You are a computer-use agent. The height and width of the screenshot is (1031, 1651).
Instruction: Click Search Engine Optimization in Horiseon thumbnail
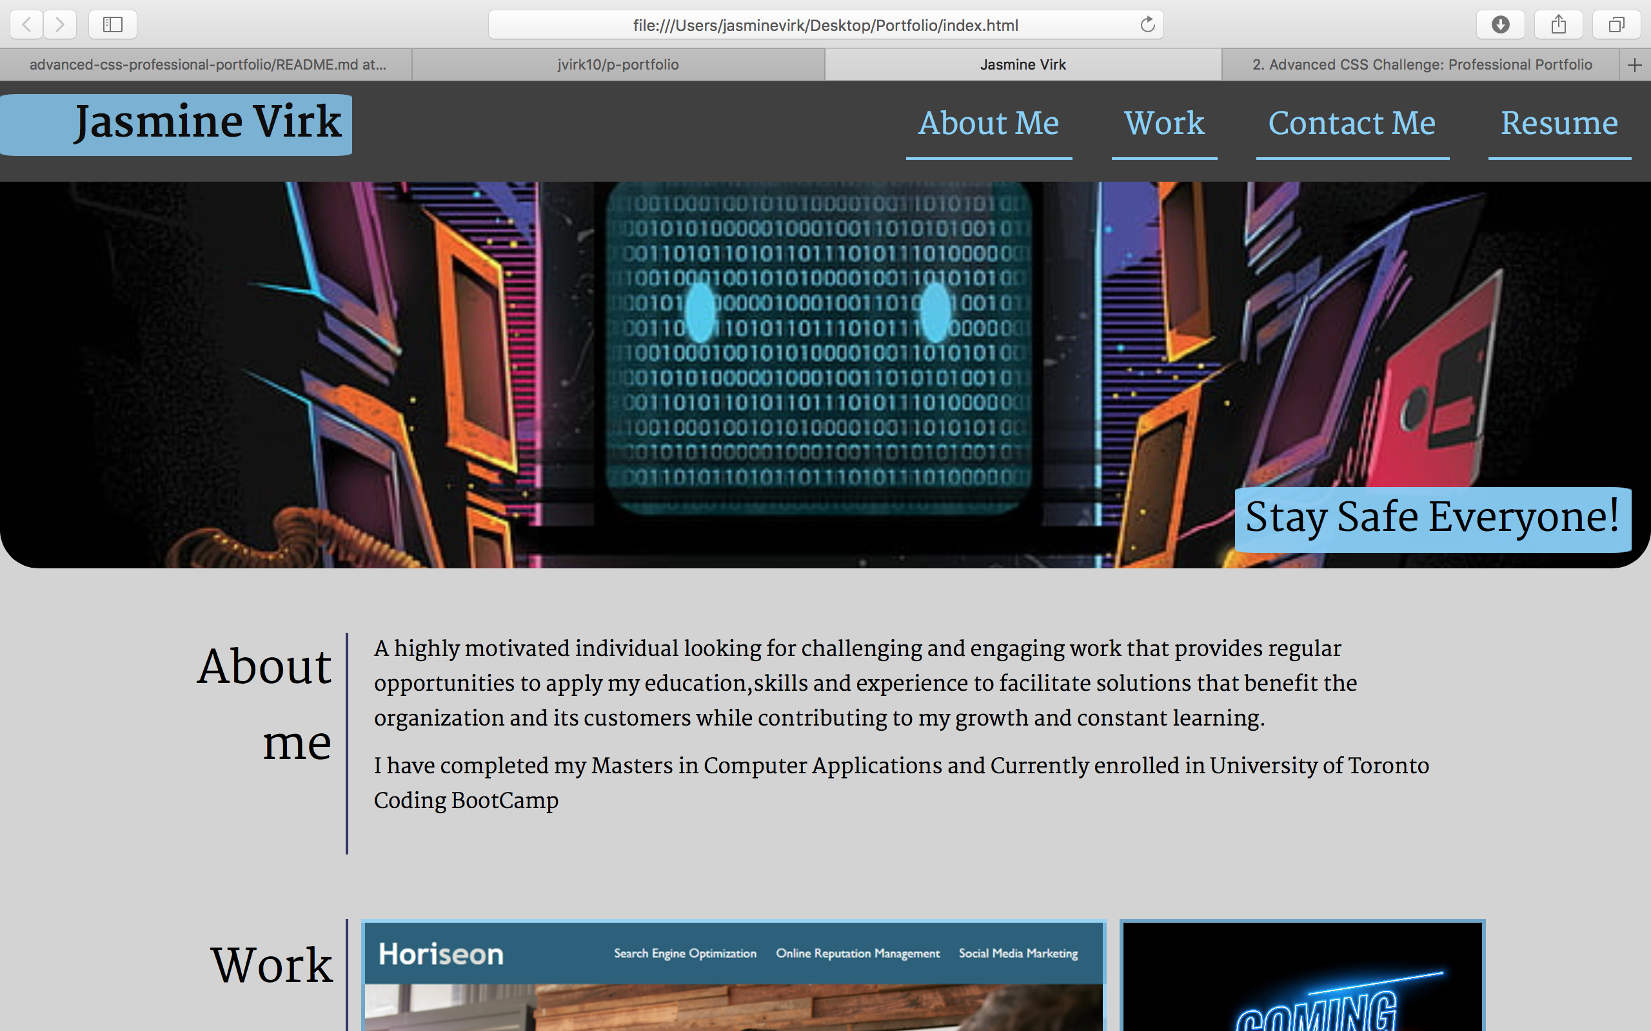coord(685,953)
